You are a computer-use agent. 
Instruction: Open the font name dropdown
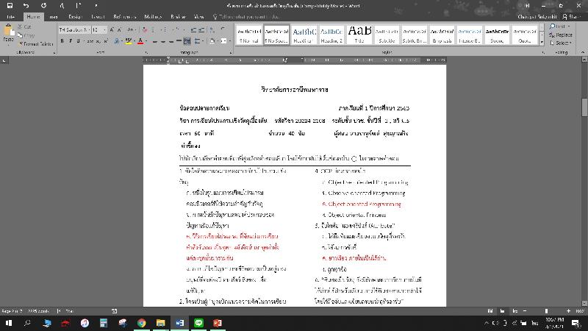87,30
